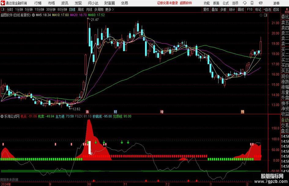Open the 行情 menu

click(38, 3)
